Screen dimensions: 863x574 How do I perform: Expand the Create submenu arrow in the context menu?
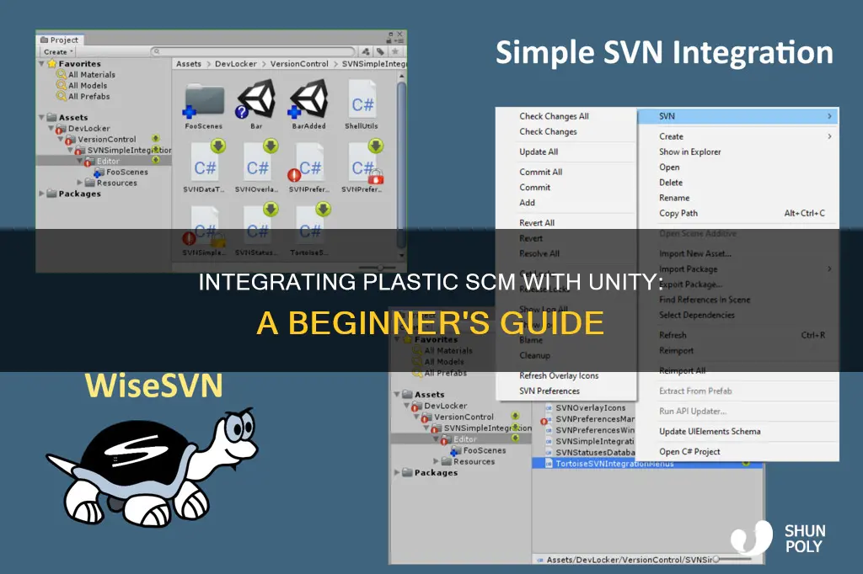click(x=829, y=136)
